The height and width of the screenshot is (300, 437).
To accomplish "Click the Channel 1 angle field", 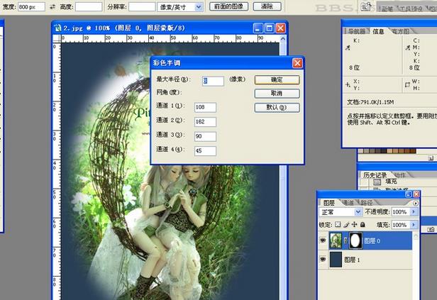I will 205,107.
